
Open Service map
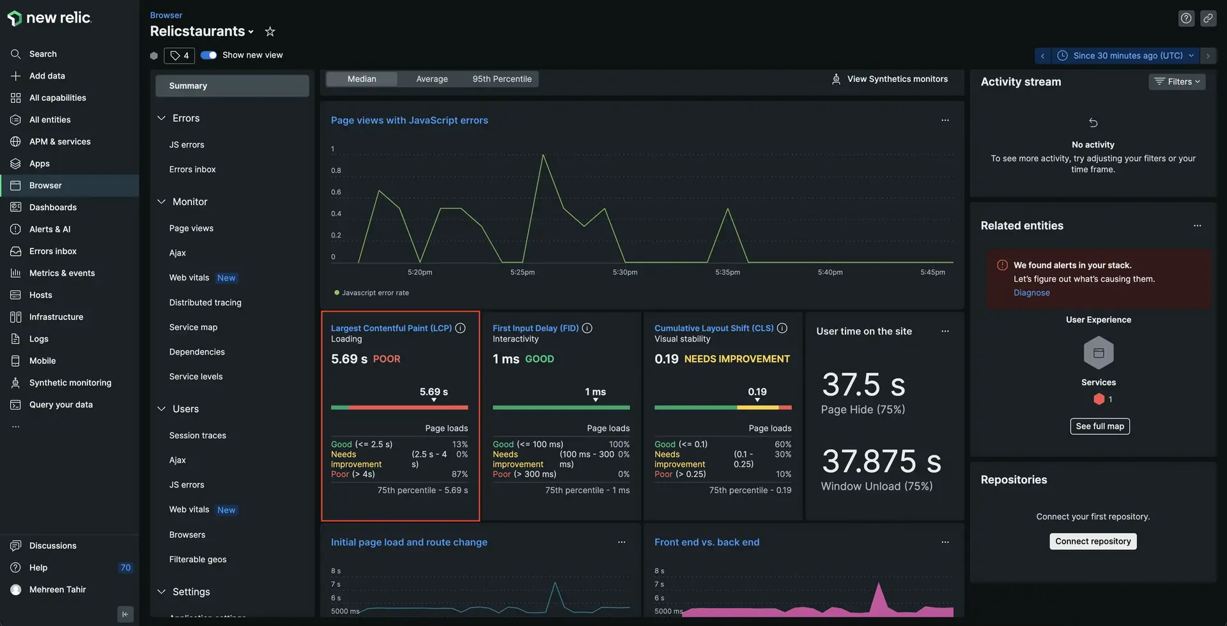[x=193, y=327]
